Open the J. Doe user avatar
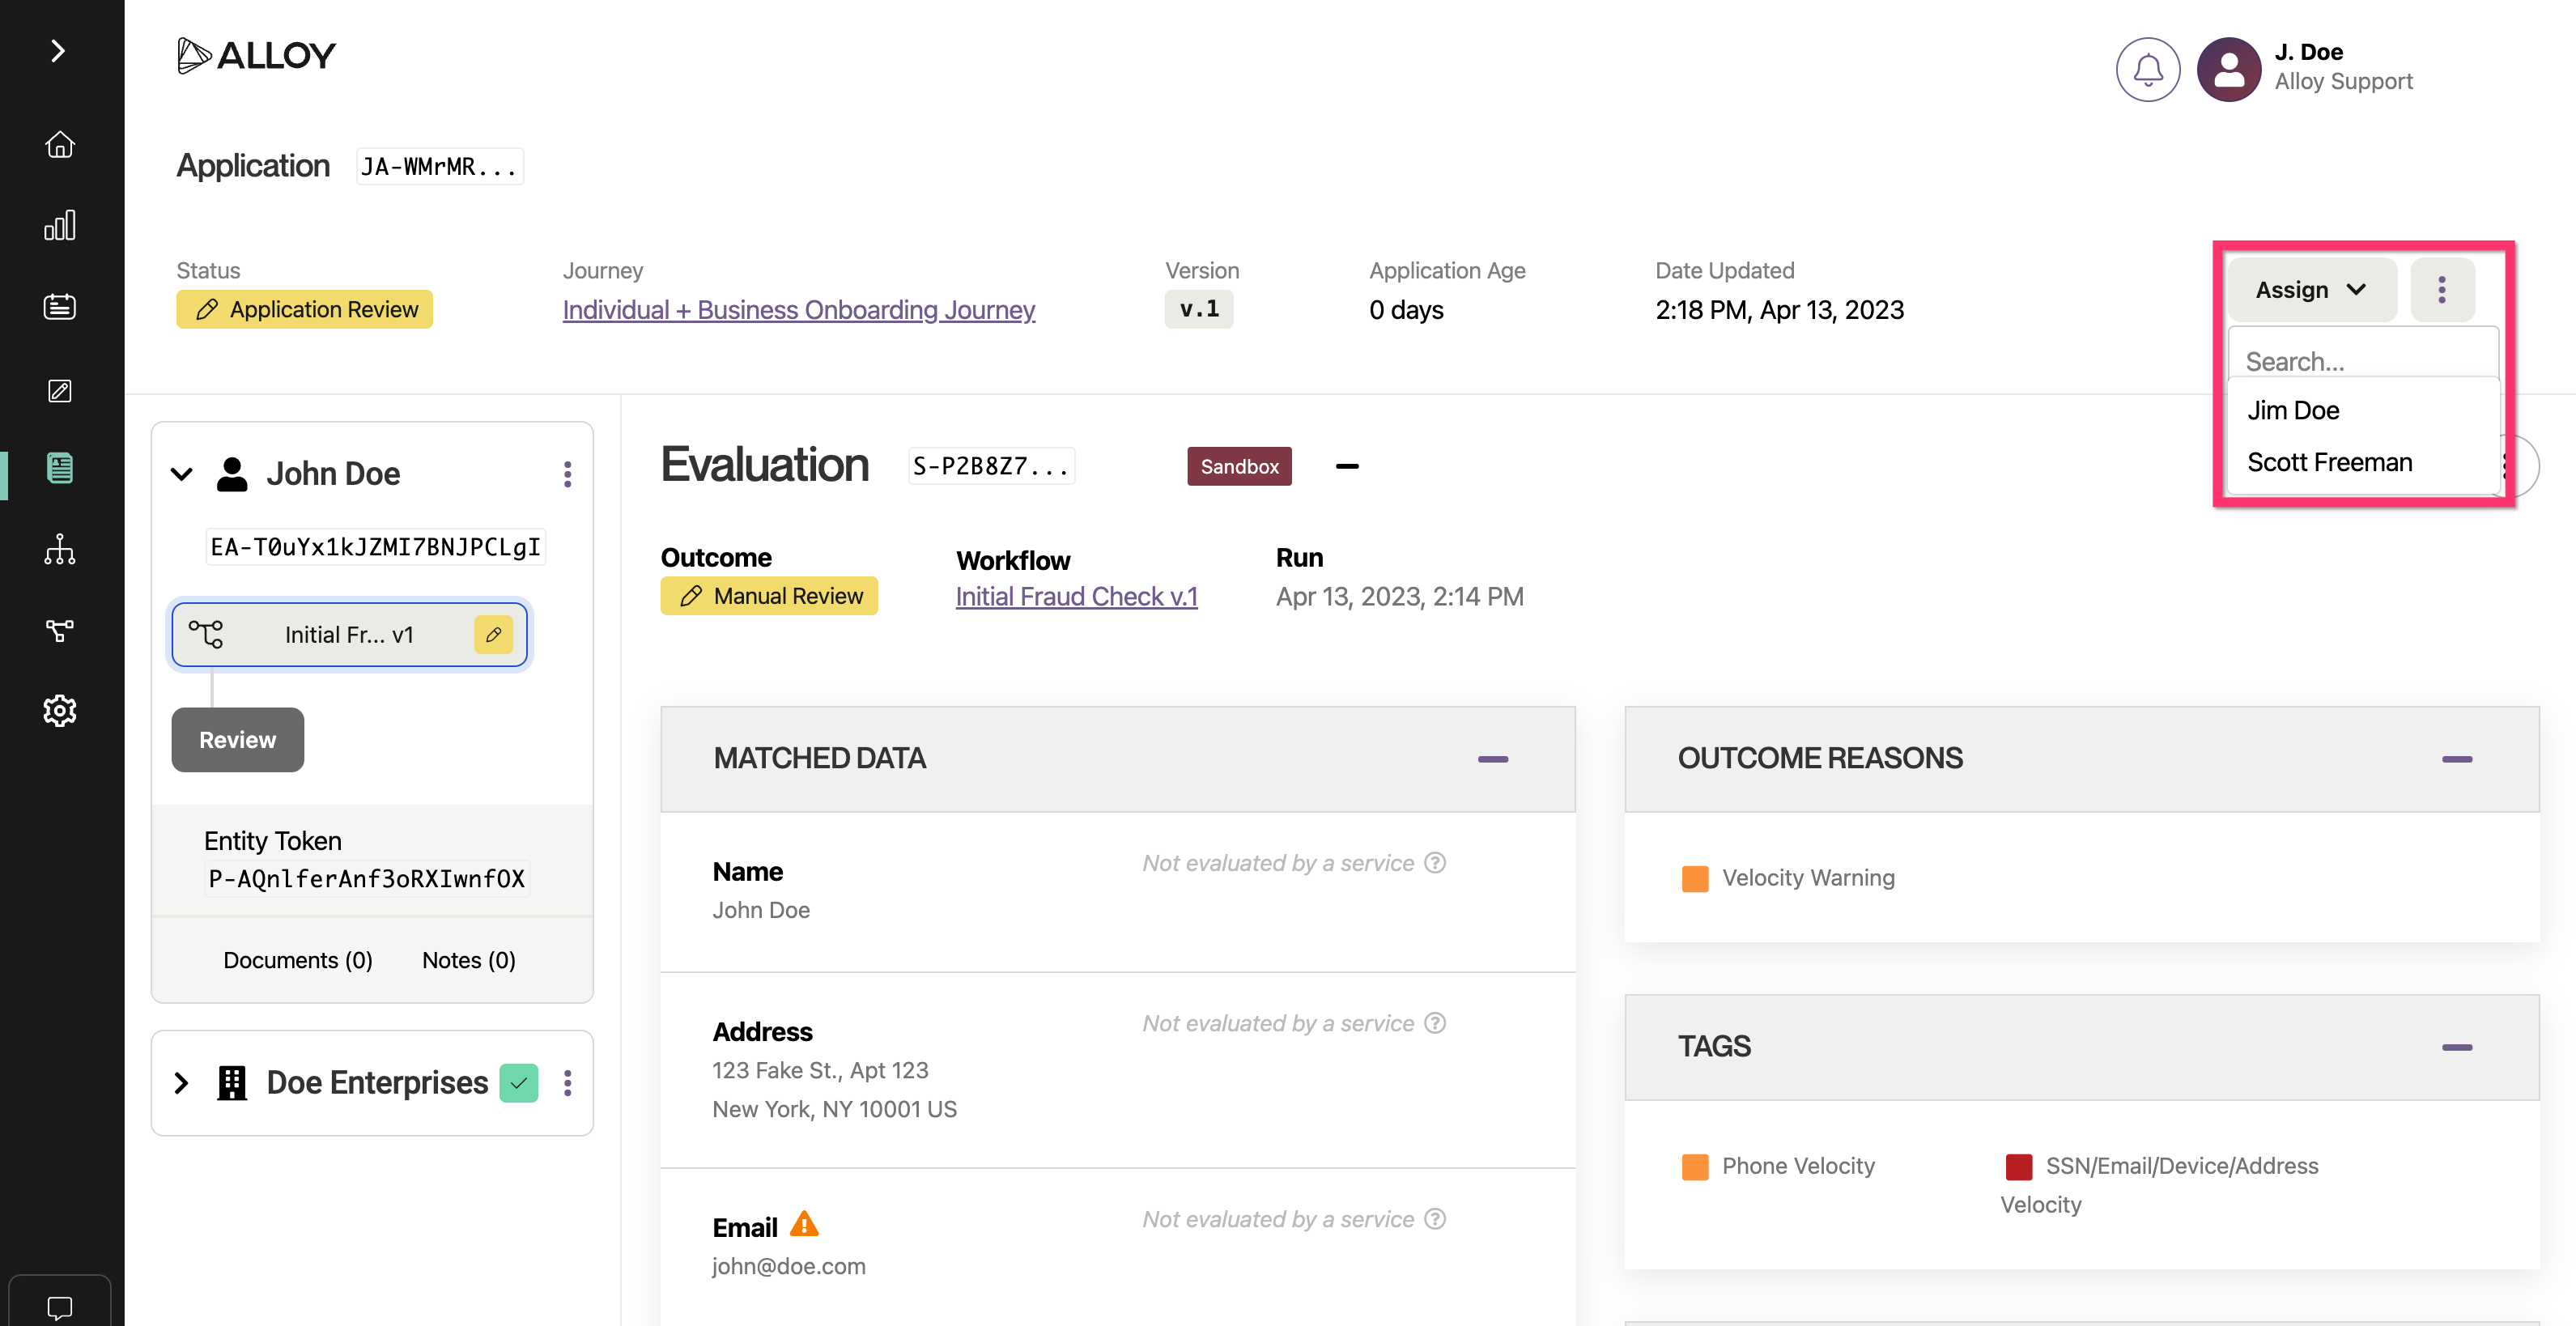Screen dimensions: 2576x1326 click(2229, 69)
